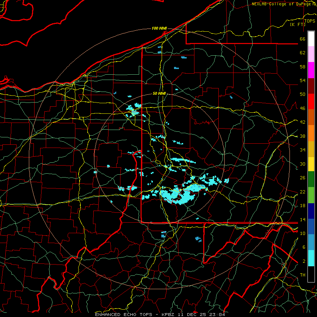The image size is (317, 317).
Task: Click the 'TOPS' legend title
Action: tap(310, 21)
